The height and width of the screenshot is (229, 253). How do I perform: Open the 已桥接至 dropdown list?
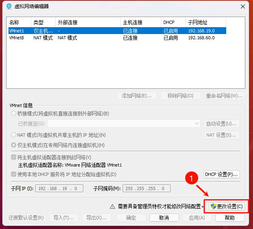(x=124, y=124)
